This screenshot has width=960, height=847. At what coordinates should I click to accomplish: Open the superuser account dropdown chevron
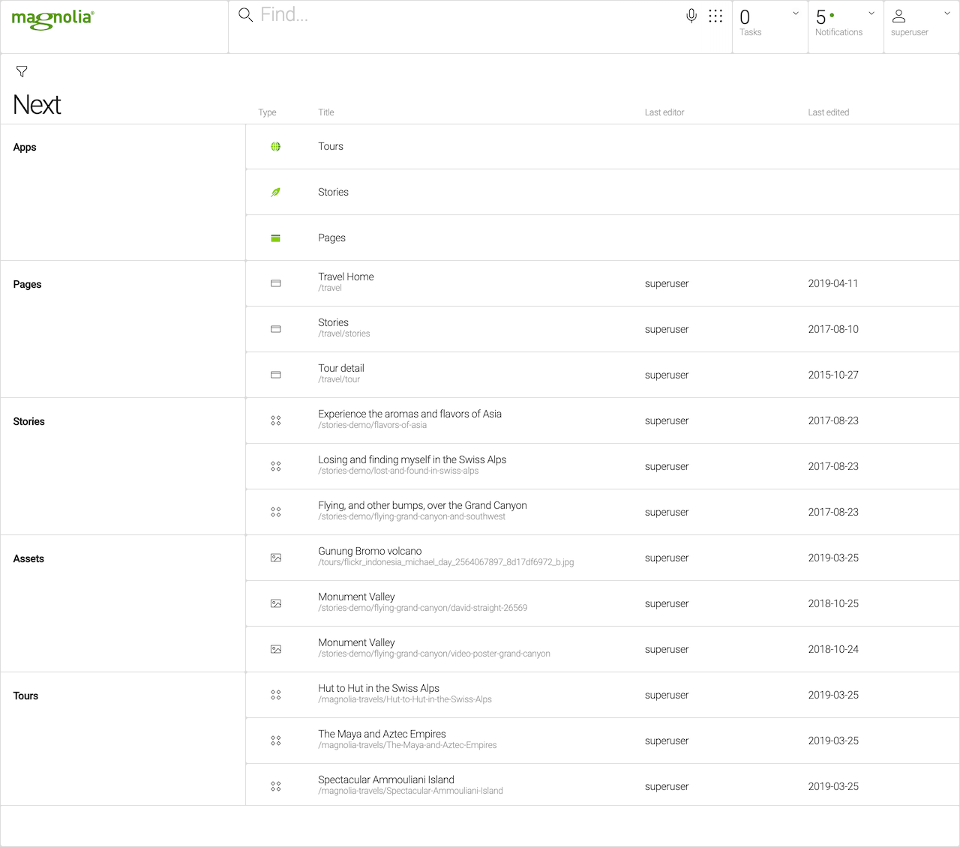947,13
